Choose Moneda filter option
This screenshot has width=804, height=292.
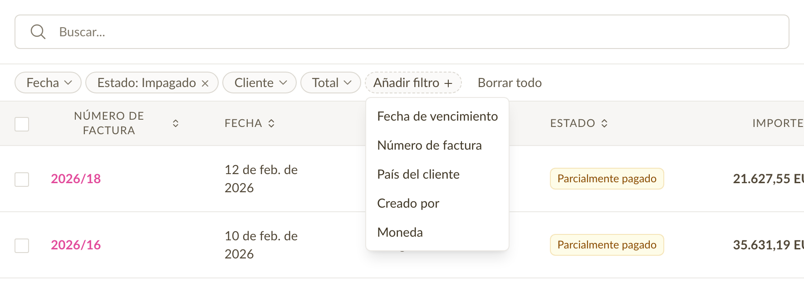click(437, 232)
